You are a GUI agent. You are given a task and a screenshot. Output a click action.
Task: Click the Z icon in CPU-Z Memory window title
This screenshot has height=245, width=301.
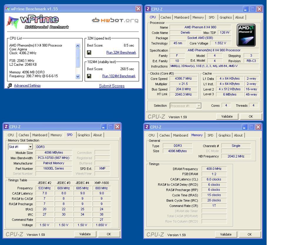coord(147,127)
